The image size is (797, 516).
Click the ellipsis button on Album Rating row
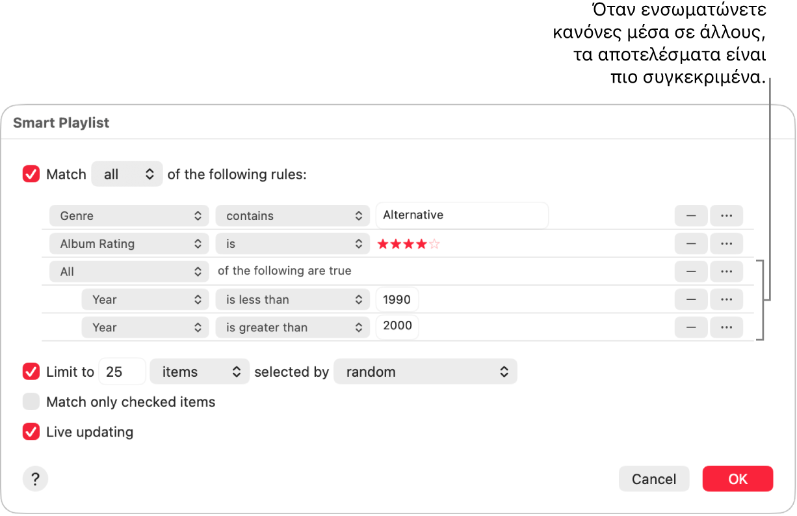point(726,243)
